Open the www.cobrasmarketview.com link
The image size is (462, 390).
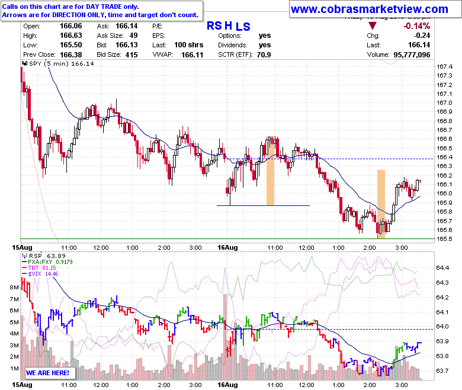pos(369,9)
